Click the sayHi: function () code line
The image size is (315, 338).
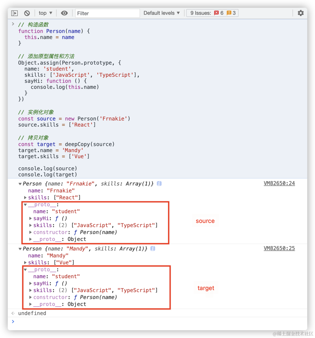(56, 81)
